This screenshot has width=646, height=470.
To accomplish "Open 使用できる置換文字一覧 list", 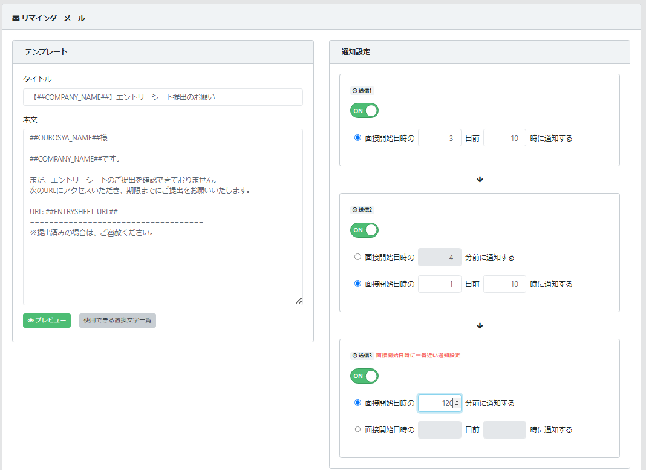I will tap(117, 321).
